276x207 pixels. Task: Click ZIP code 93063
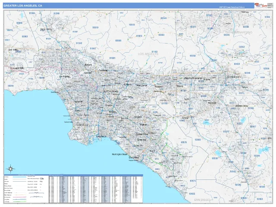(25, 36)
